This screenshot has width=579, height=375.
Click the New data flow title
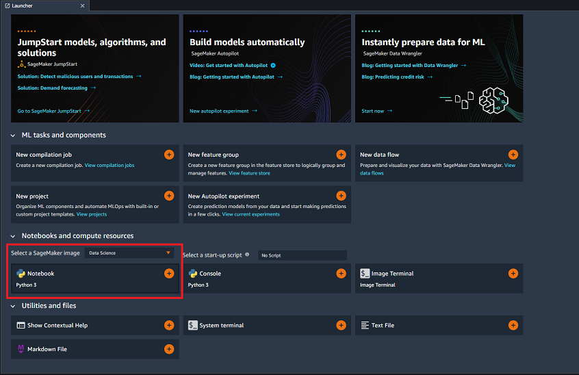tap(379, 155)
